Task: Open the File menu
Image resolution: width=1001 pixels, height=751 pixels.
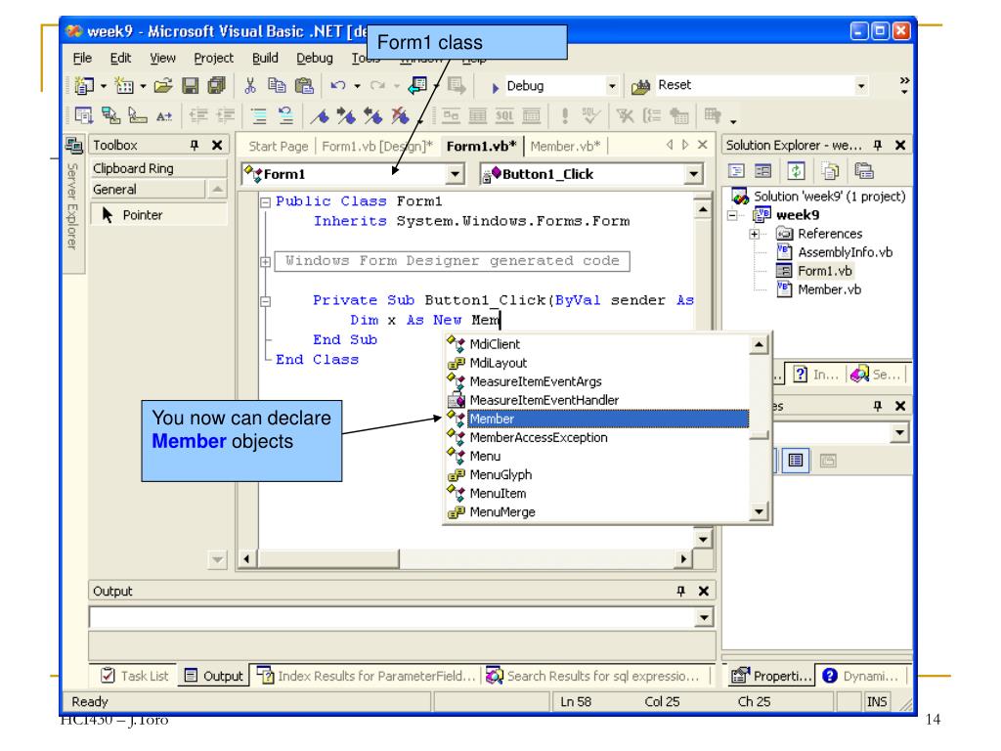Action: coord(82,58)
